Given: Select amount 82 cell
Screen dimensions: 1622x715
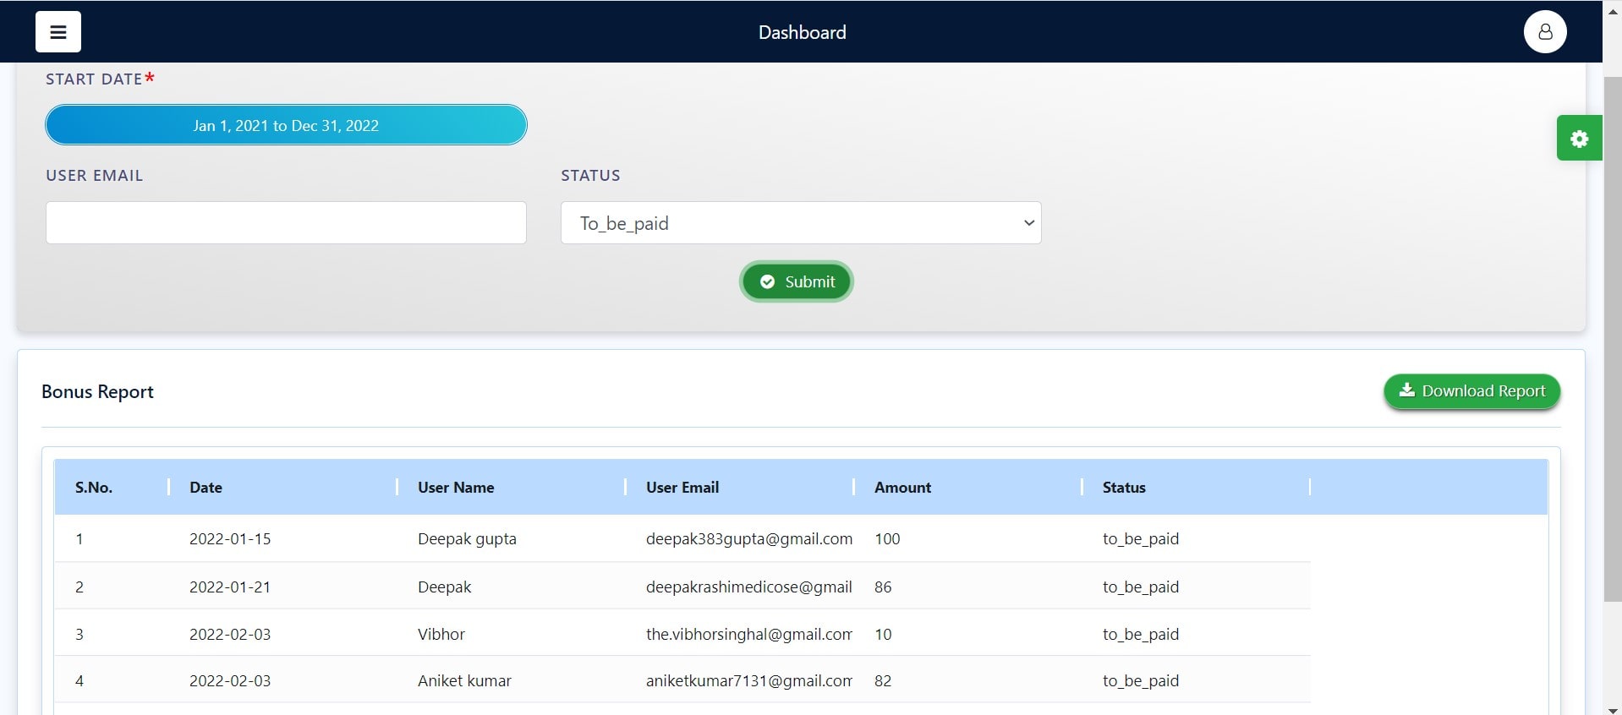Looking at the screenshot, I should pos(883,681).
